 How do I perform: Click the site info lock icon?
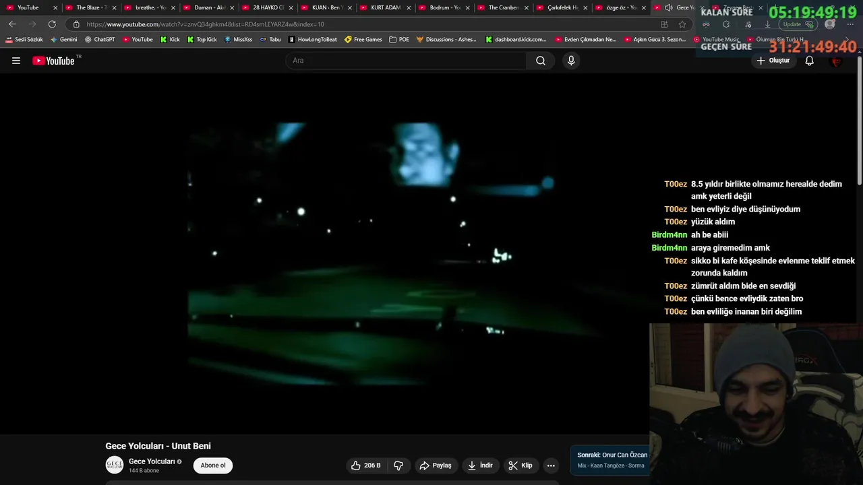click(76, 24)
